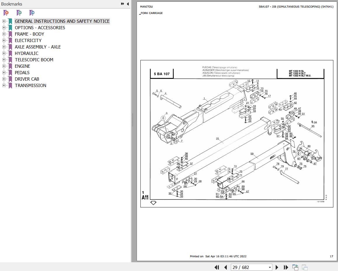Click the 5 BA 107 diagram label
The image size is (338, 271).
(x=162, y=74)
